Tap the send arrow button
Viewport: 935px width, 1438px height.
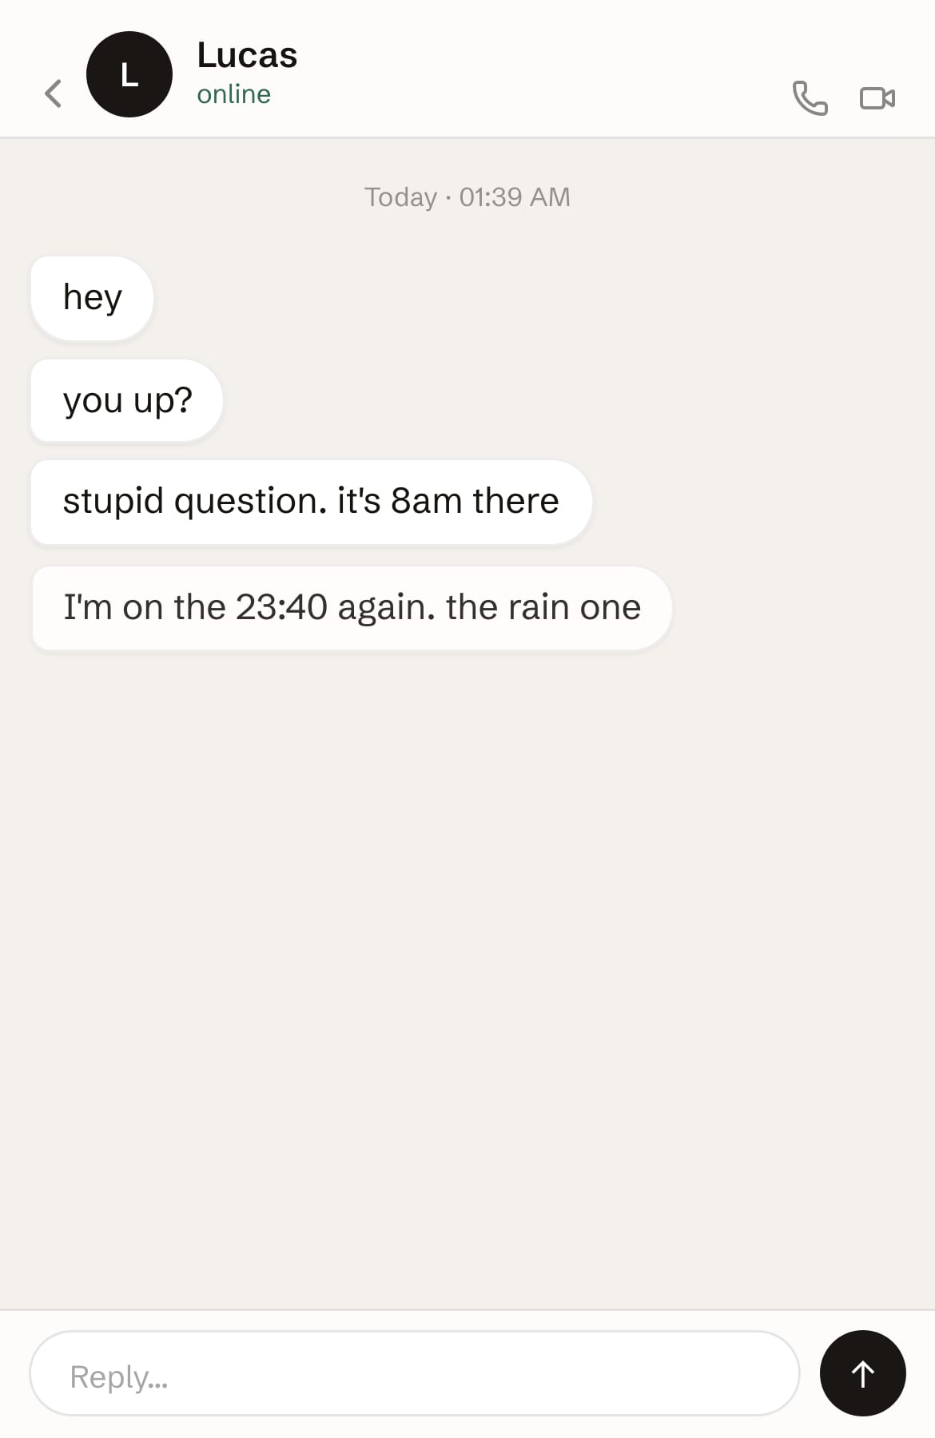pos(862,1373)
